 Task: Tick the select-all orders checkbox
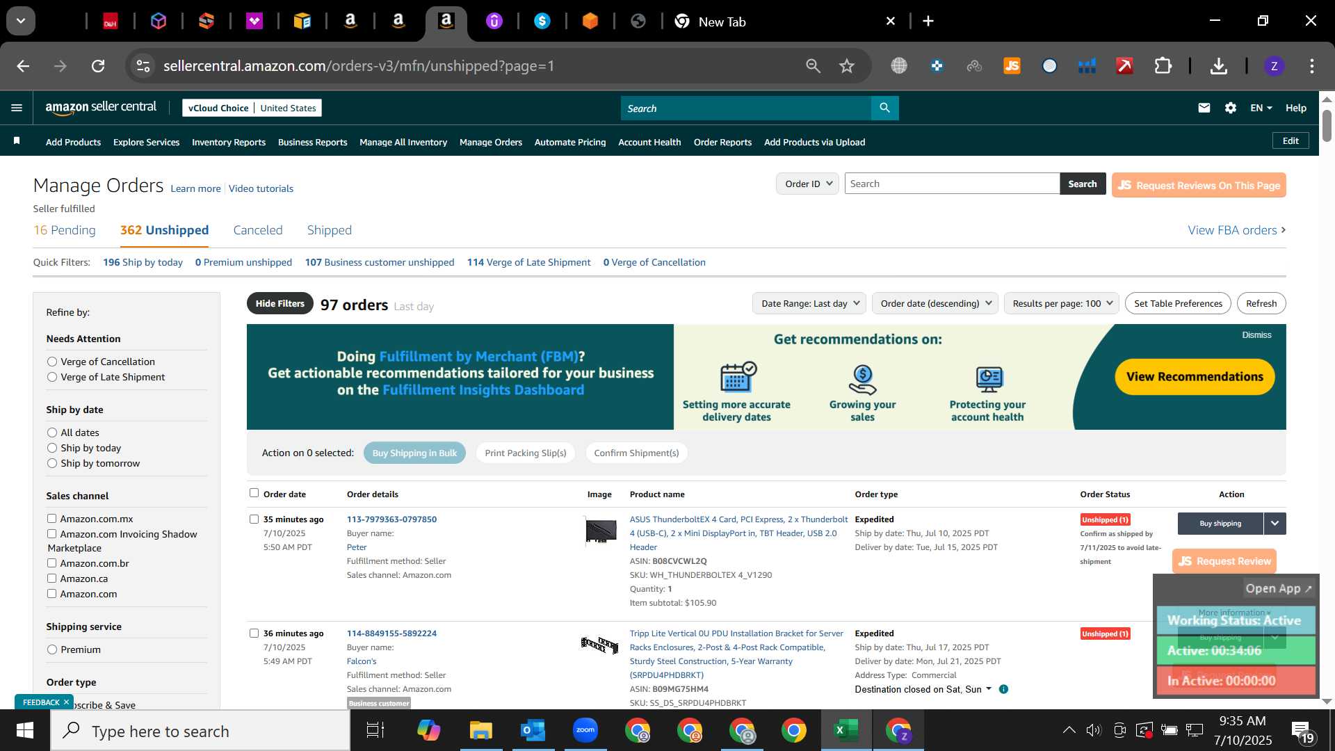coord(254,493)
